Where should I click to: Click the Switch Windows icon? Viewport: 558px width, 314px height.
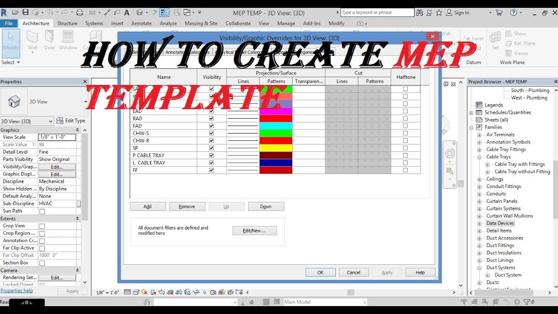pos(187,12)
